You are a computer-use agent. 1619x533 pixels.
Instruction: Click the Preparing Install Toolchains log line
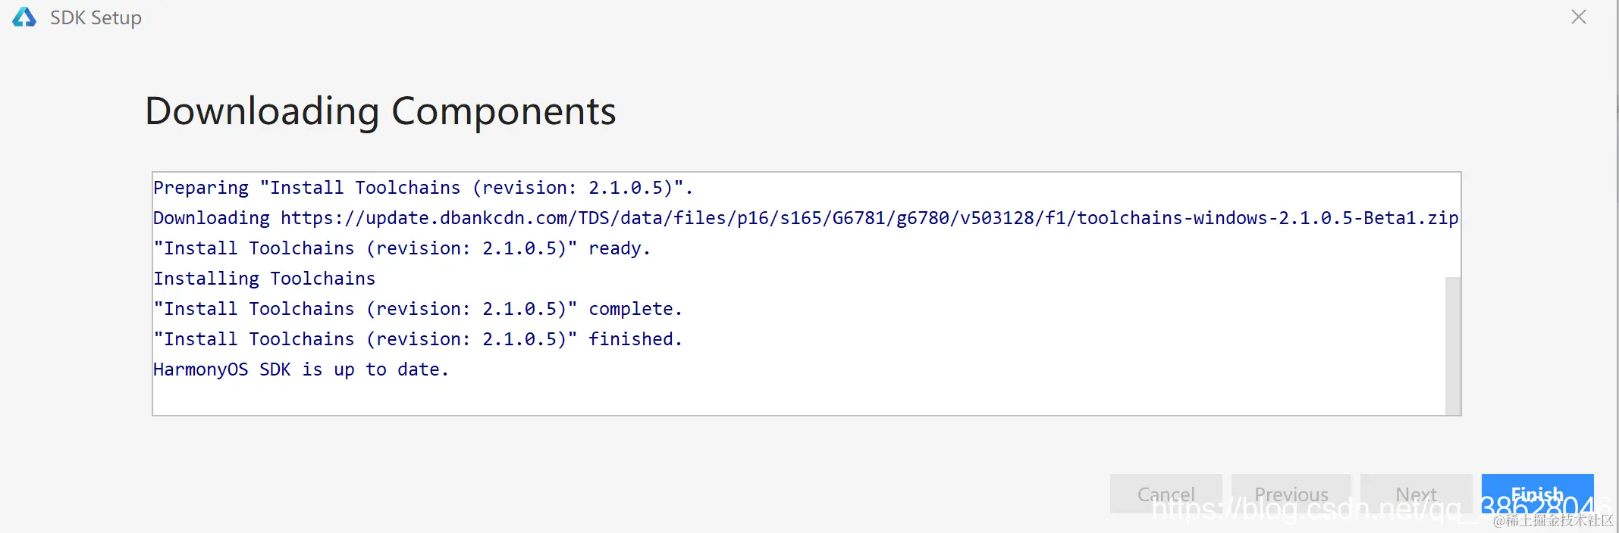coord(422,188)
